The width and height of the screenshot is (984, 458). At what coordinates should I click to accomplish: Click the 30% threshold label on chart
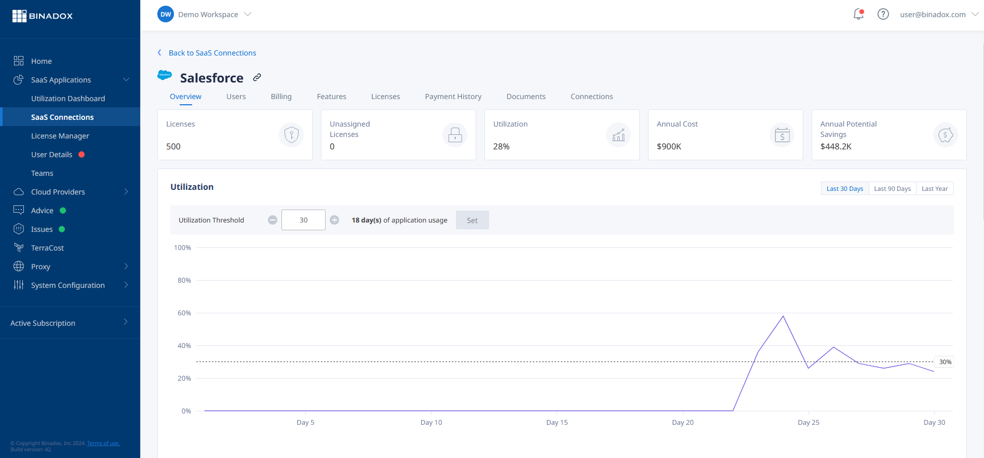pos(945,362)
